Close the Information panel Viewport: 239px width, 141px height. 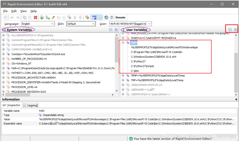[236, 99]
